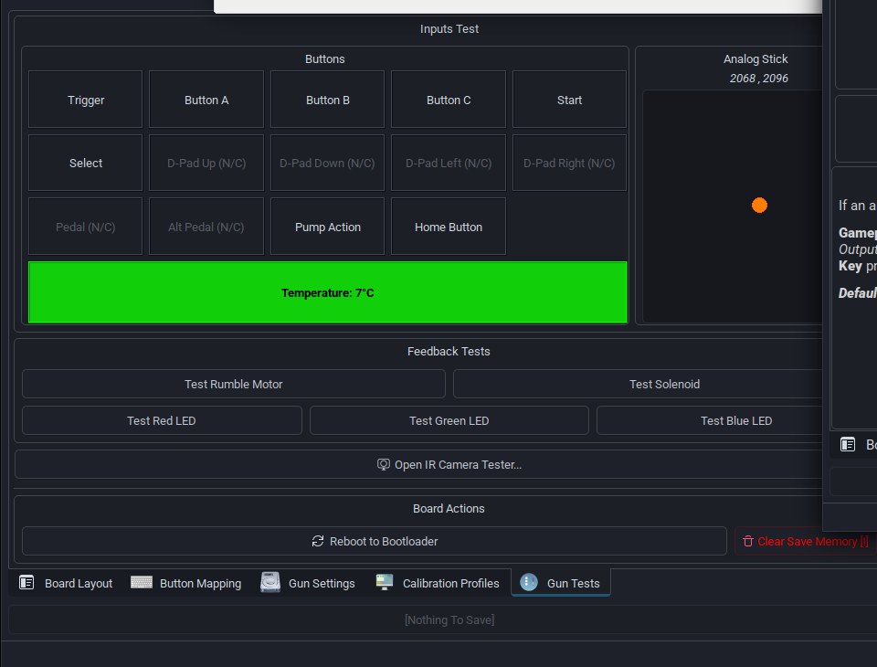
Task: Click the Start input indicator
Action: 569,100
